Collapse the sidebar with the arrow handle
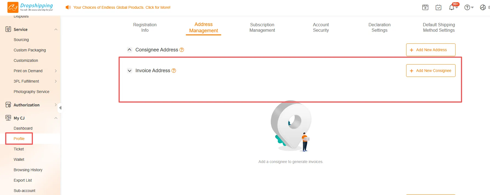Screen dimensions: 490x195 [x=60, y=108]
